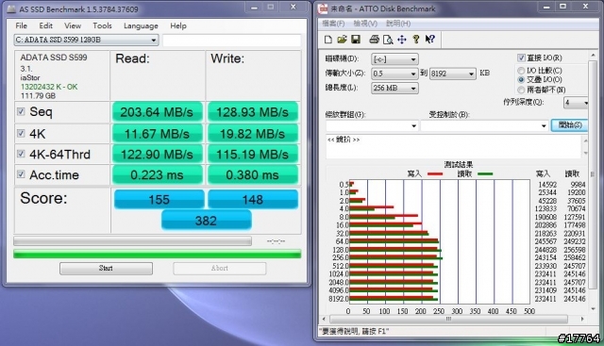This screenshot has width=604, height=346.
Task: Click the Start button in AS SSD
Action: pyautogui.click(x=106, y=269)
